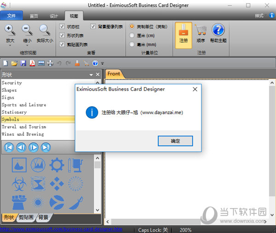Toggle the Status Bar (状态栏) checkbox
This screenshot has width=276, height=233.
point(62,27)
